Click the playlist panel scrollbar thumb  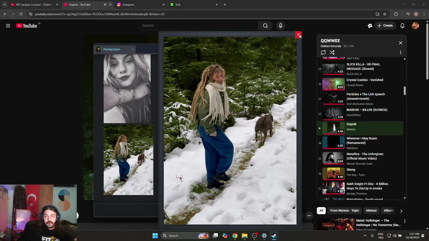tap(405, 91)
